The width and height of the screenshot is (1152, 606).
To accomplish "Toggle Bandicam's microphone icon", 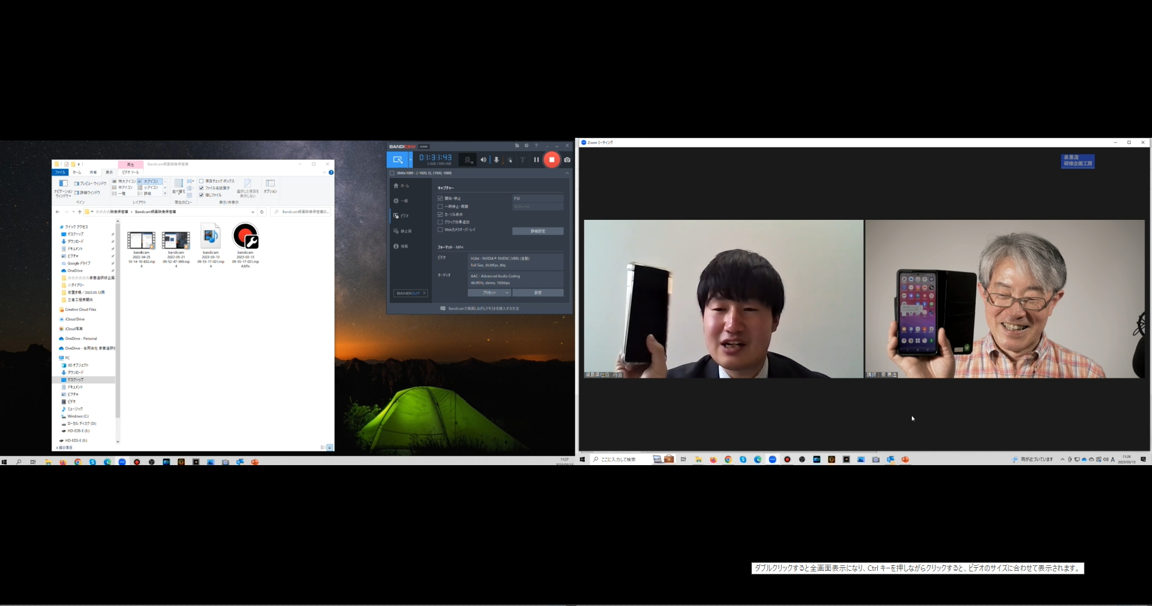I will [496, 160].
